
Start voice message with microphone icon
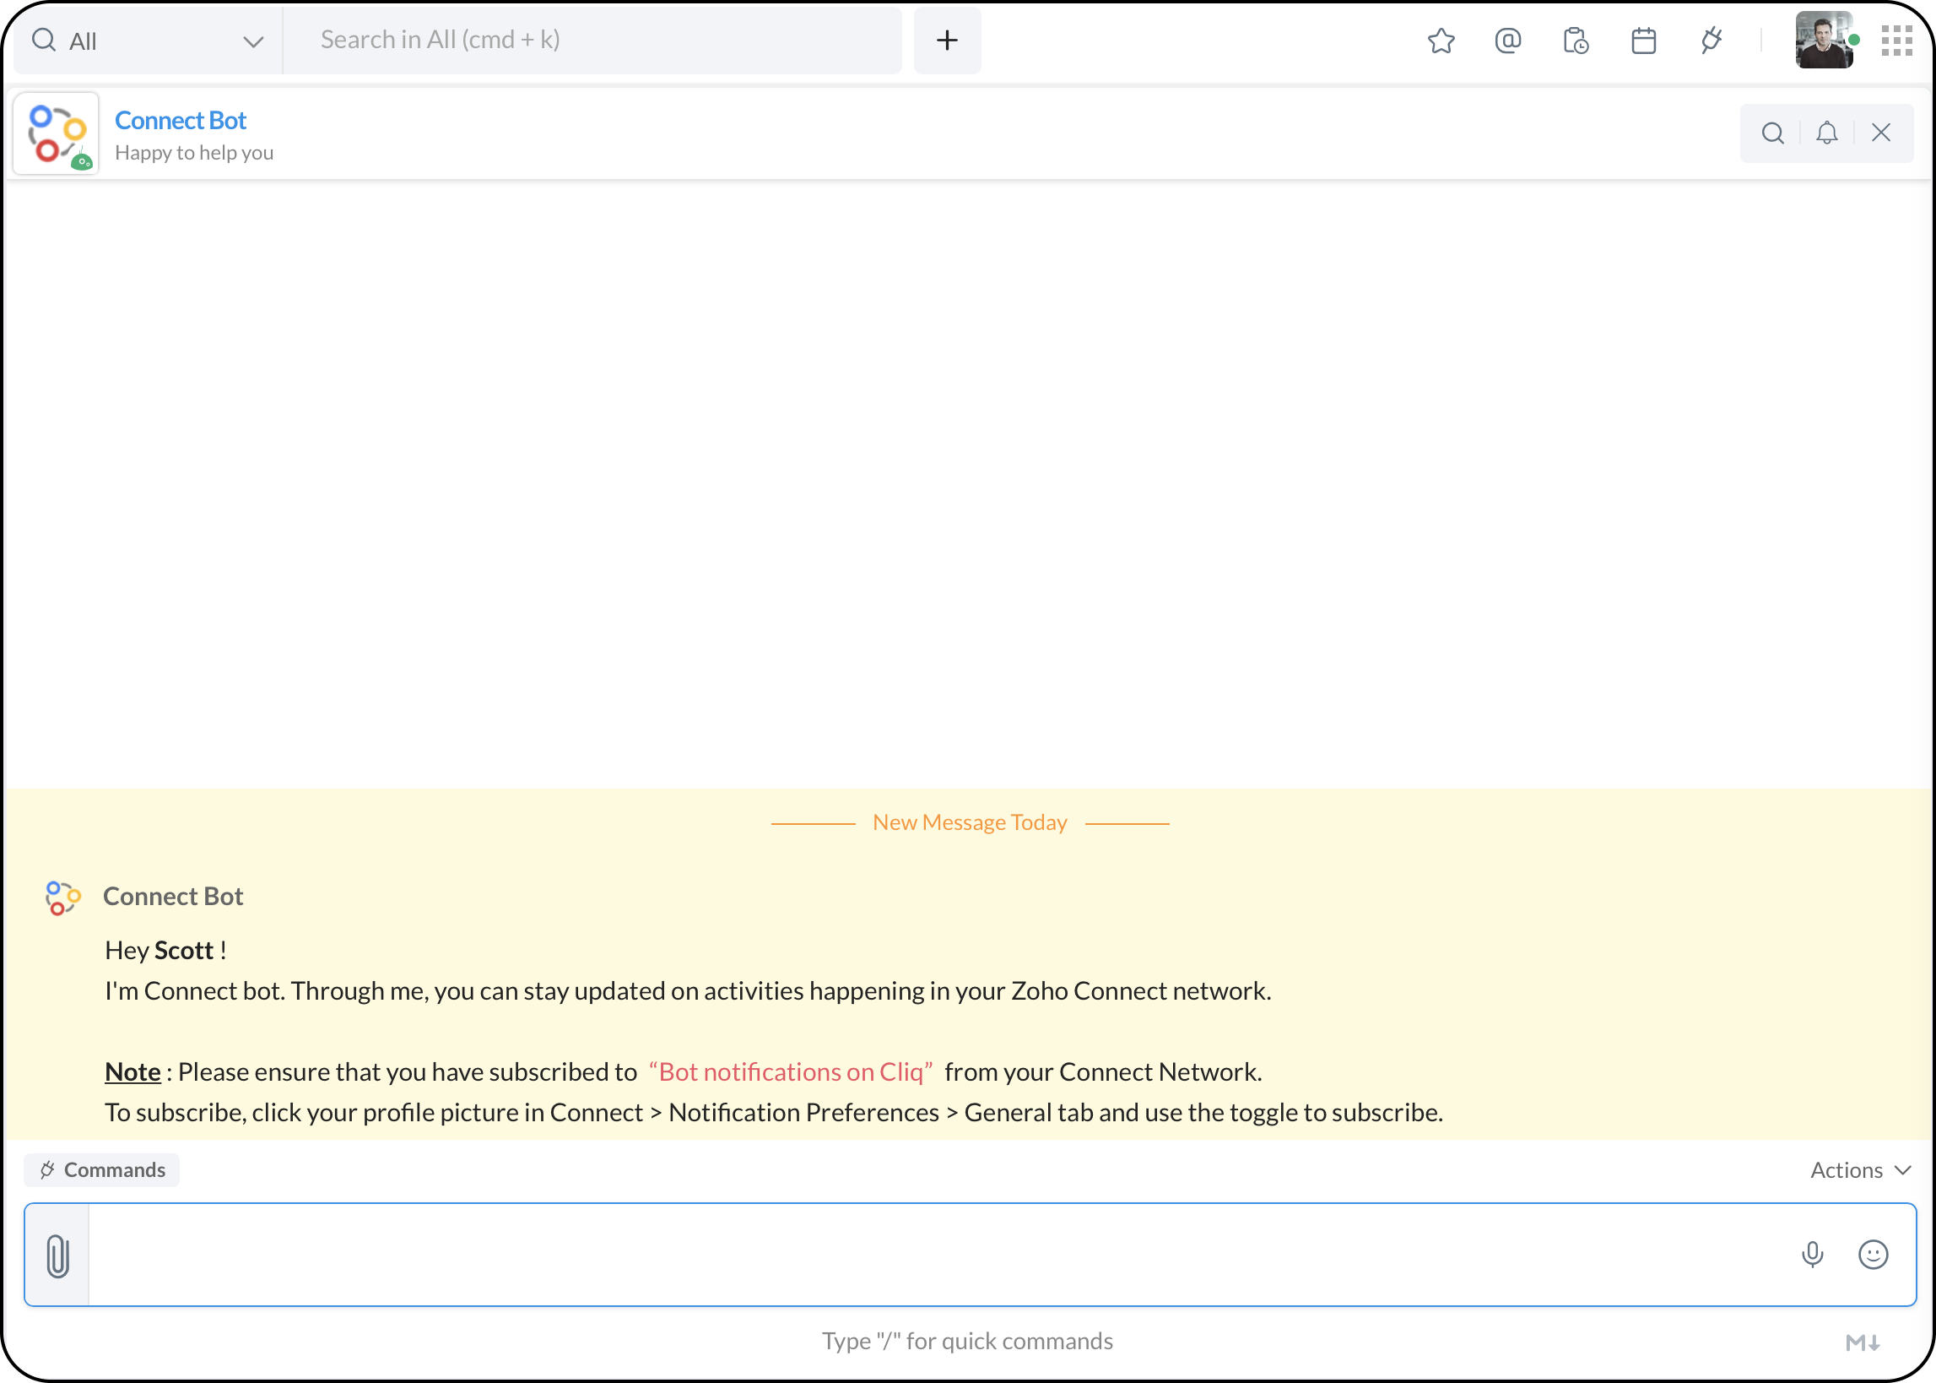coord(1812,1255)
